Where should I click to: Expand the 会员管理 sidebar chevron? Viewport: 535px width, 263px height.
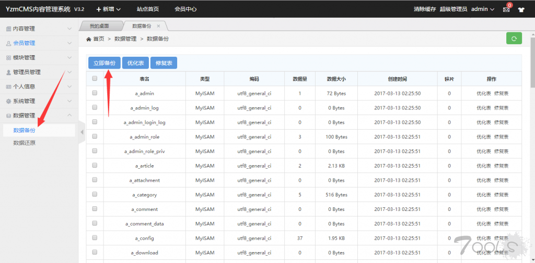69,43
